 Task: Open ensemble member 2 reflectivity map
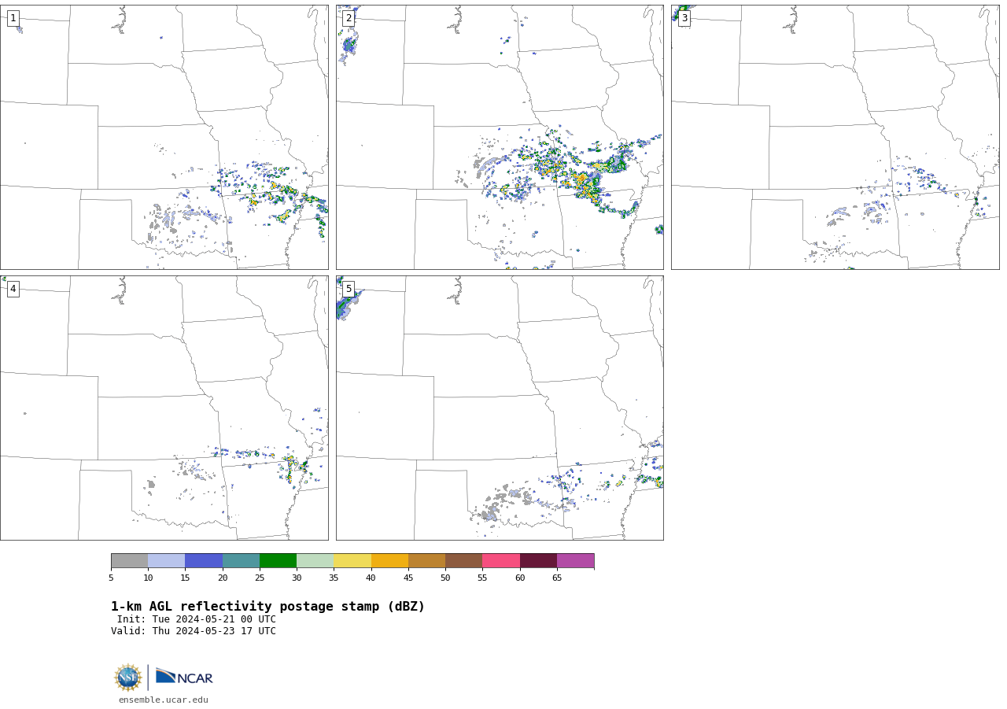pyautogui.click(x=500, y=137)
